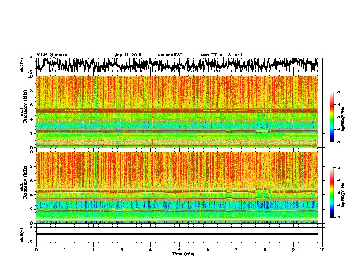
Task: Click the ch.2 spectrogram color scale bar
Action: pos(332,193)
